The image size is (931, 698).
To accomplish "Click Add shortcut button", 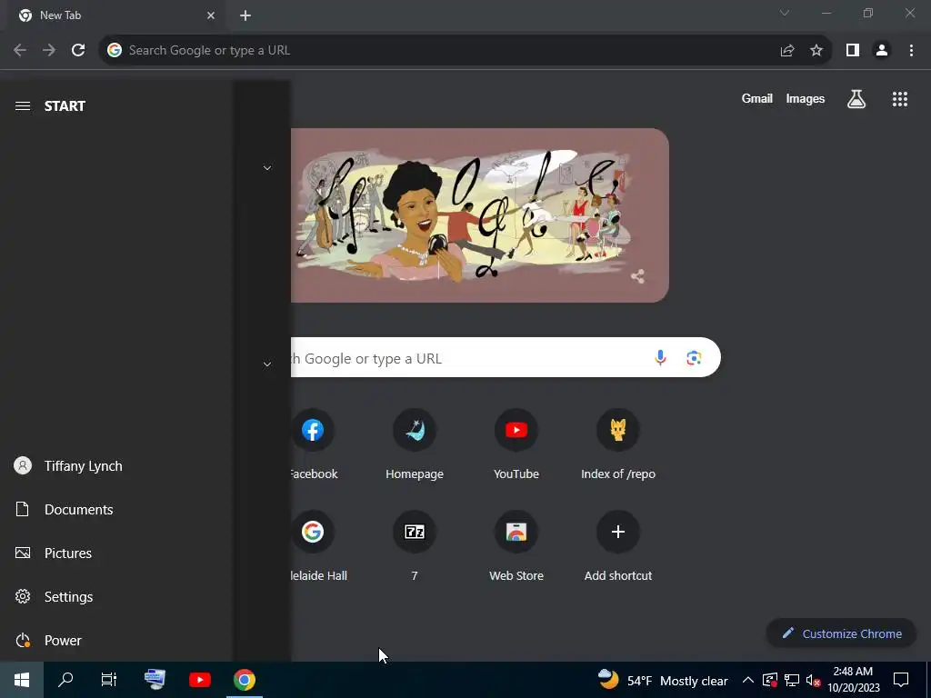I will click(x=618, y=546).
